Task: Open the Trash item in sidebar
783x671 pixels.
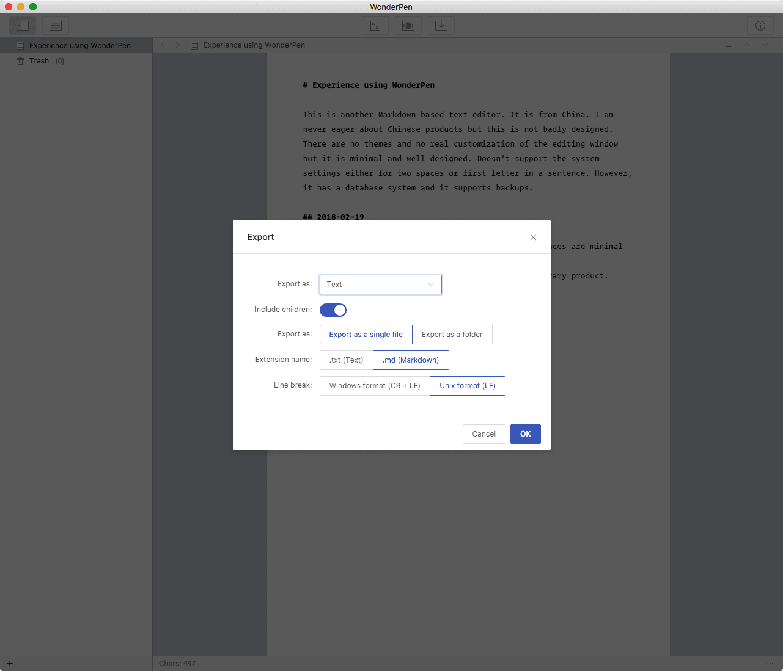Action: [76, 61]
